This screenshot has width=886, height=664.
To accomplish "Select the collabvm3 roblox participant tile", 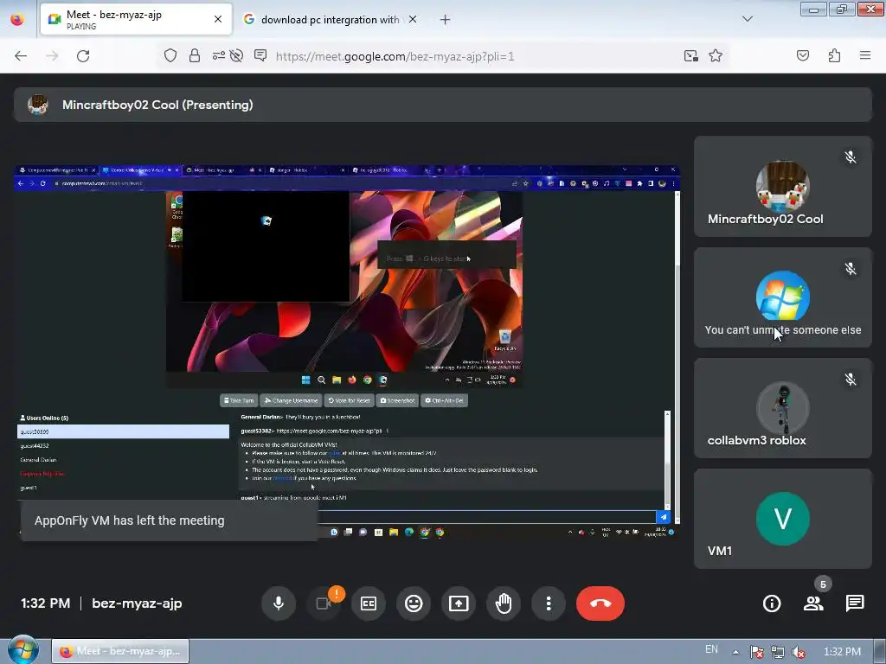I will pos(782,408).
